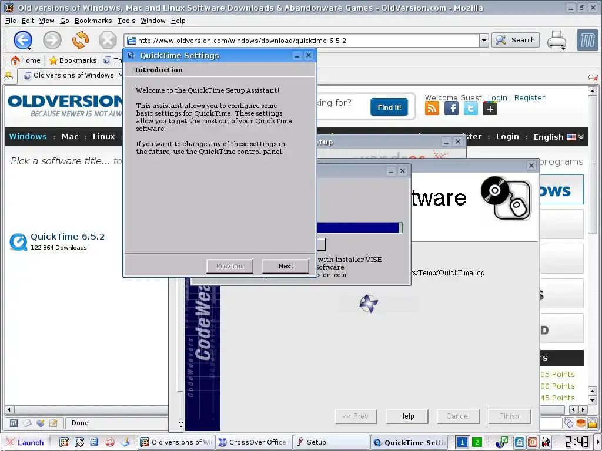Click the Print icon in the toolbar
Image resolution: width=602 pixels, height=451 pixels.
click(x=557, y=40)
